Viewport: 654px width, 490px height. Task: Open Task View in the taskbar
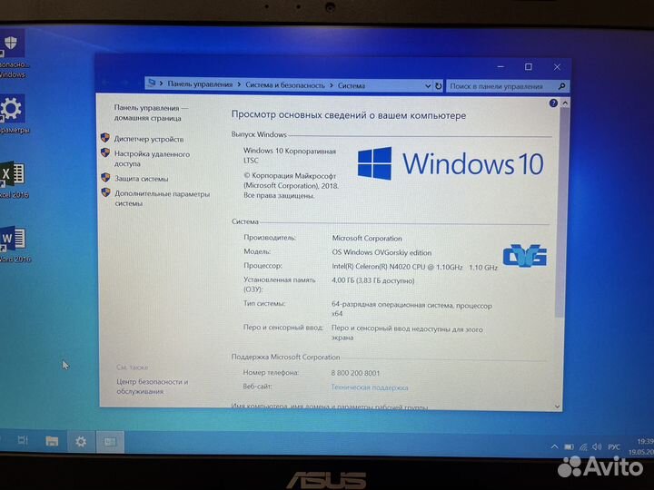(23, 440)
